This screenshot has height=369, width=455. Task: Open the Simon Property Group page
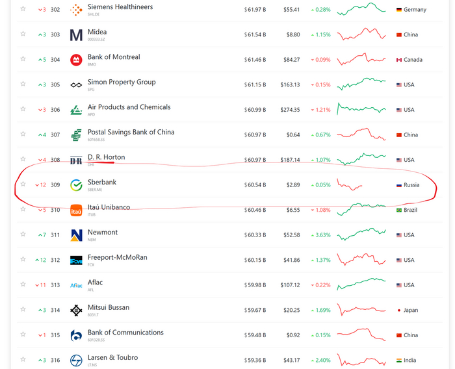(x=122, y=83)
